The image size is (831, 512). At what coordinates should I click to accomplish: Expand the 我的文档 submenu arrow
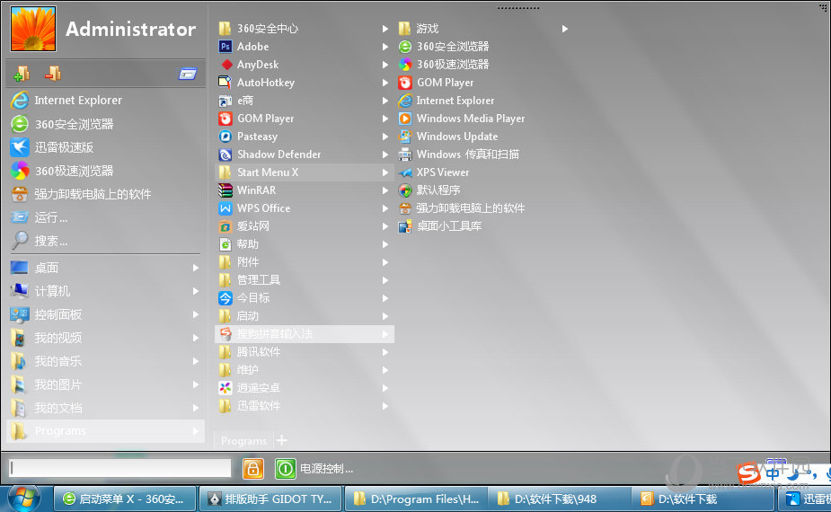point(196,408)
